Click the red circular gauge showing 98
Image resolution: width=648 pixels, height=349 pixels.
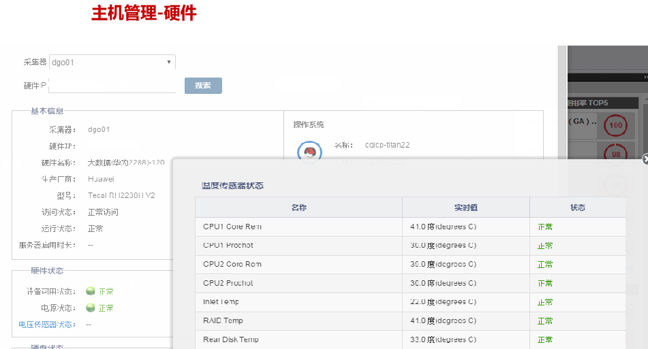(x=616, y=156)
